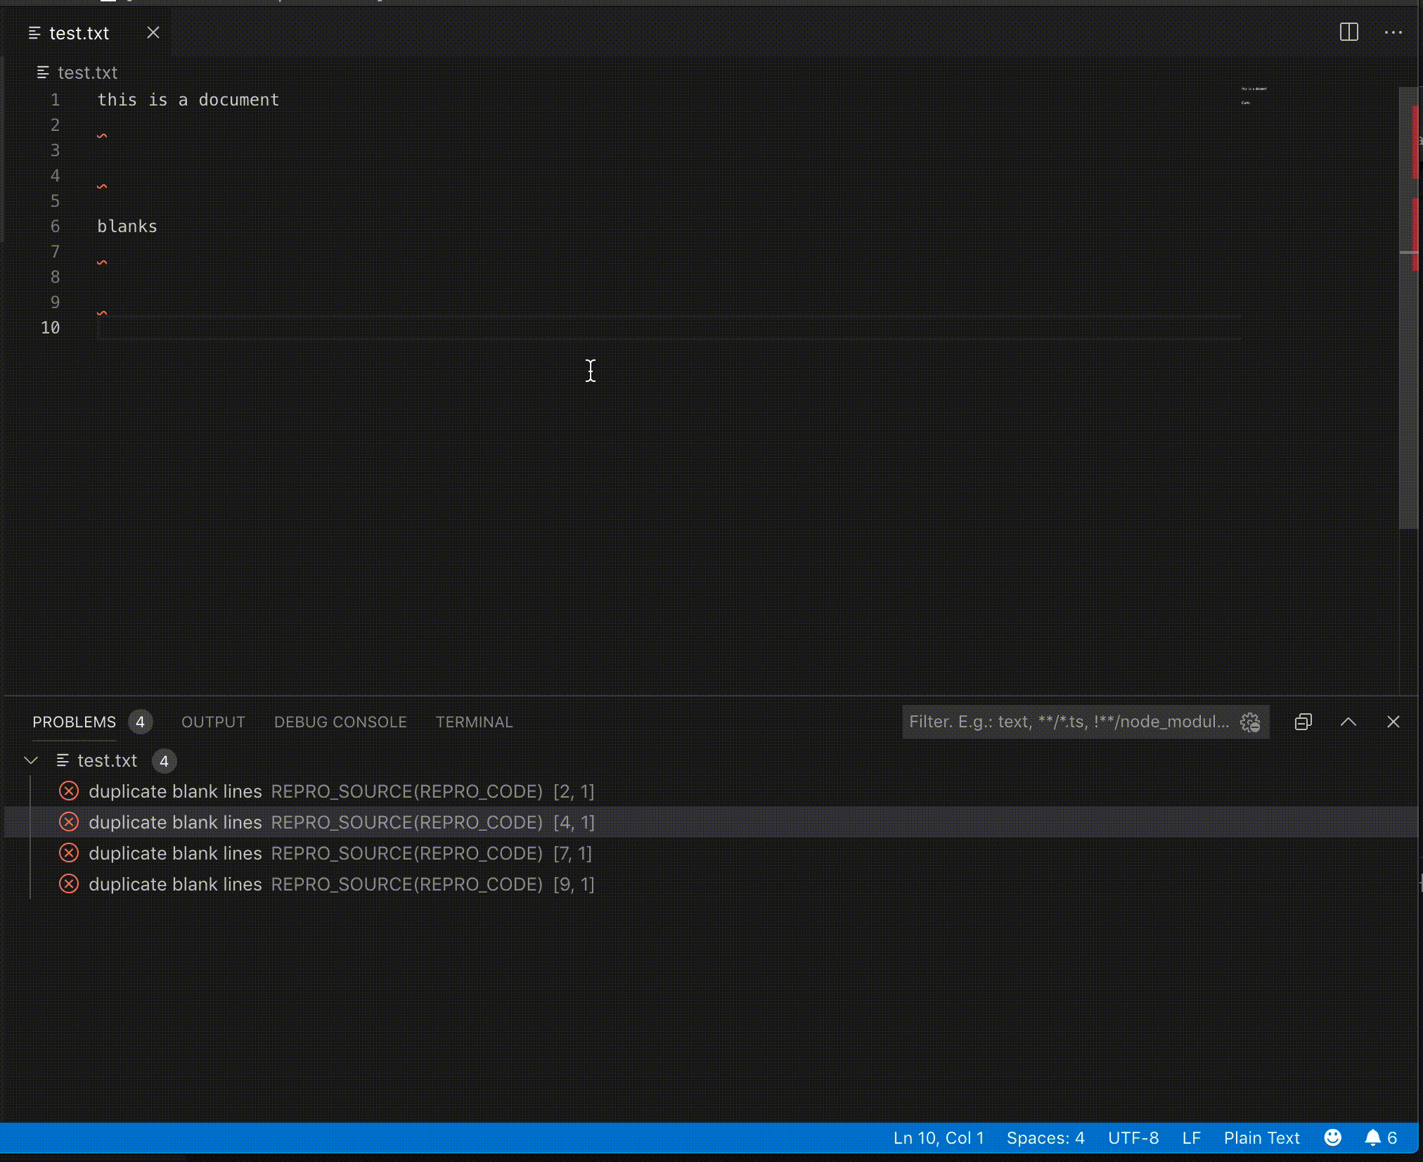Open the feedback smiley in the status bar

1332,1138
